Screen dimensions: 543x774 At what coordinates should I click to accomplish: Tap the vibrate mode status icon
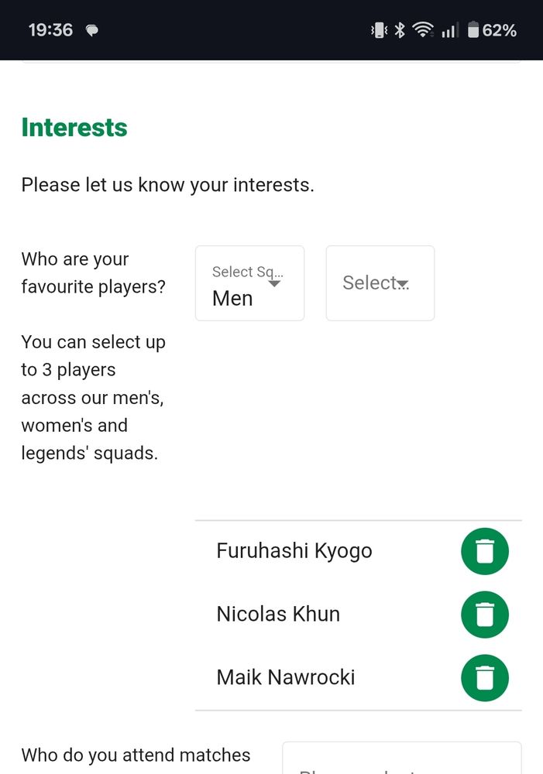click(x=379, y=30)
